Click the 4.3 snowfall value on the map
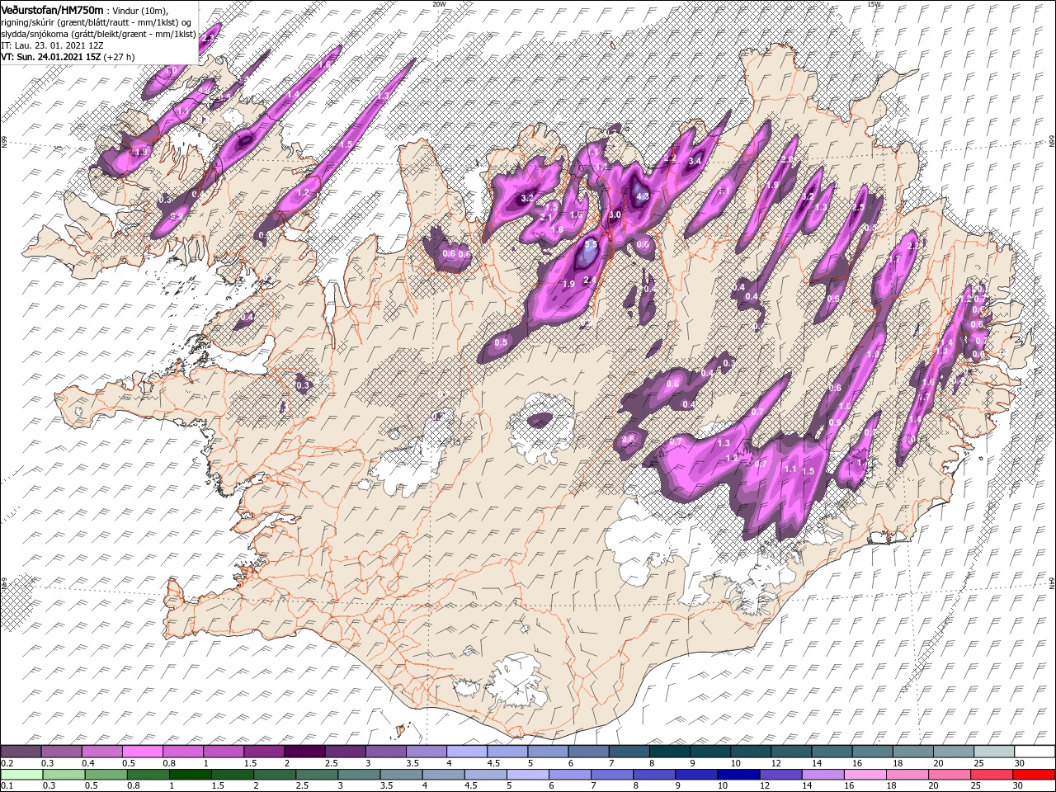The image size is (1056, 792). 642,197
